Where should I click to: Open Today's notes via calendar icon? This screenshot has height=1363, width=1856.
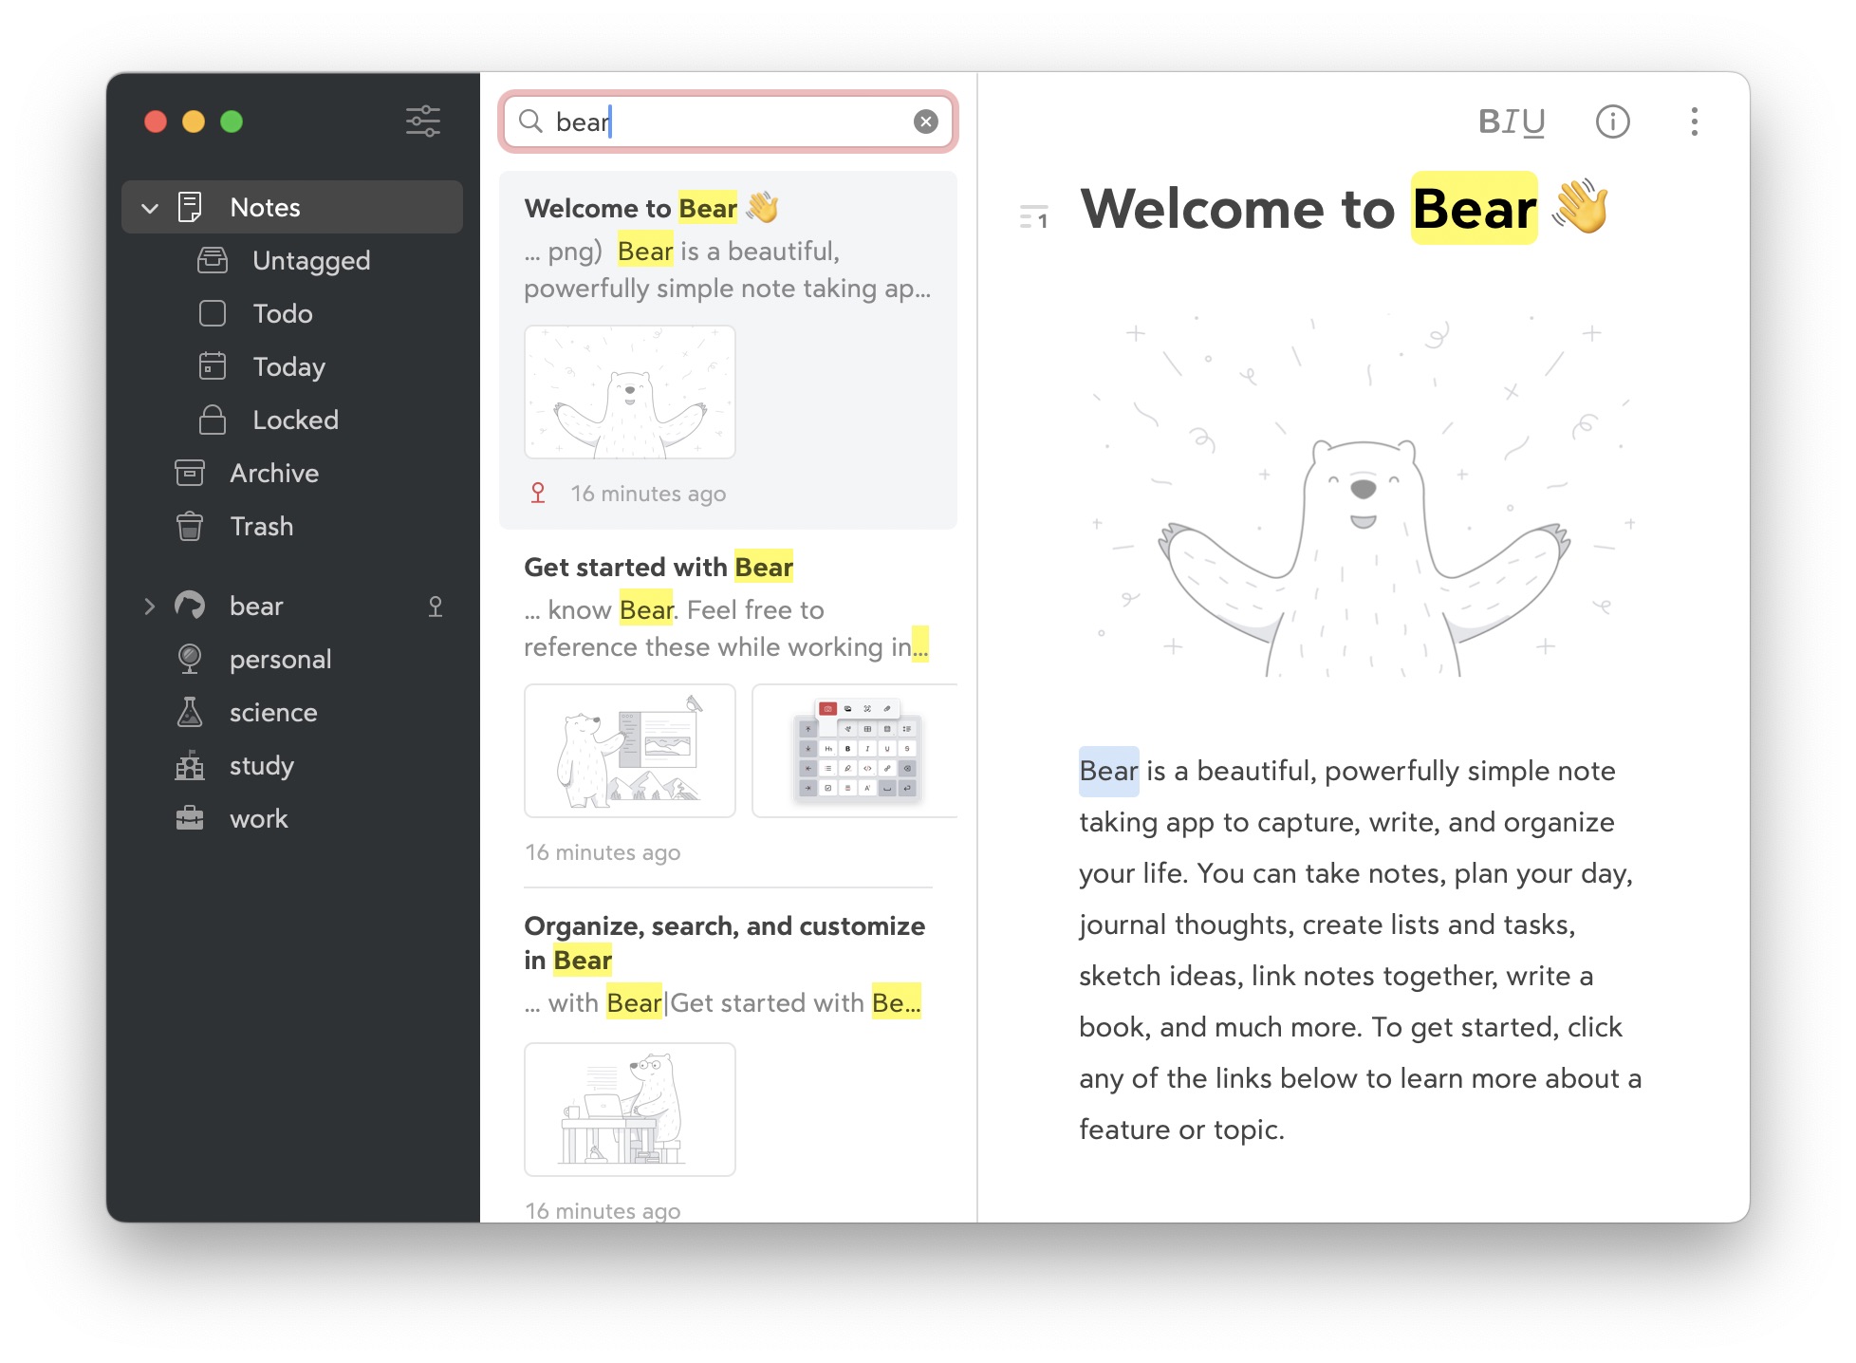(213, 366)
